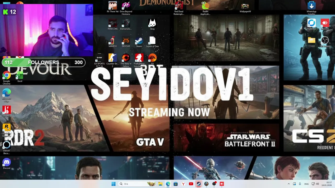335x188 pixels.
Task: Select the DEVOUR desktop shortcut
Action: 126,42
